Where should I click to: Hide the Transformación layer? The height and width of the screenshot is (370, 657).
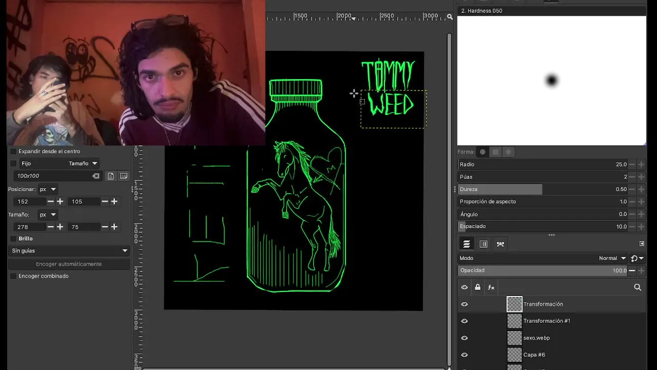pos(465,304)
